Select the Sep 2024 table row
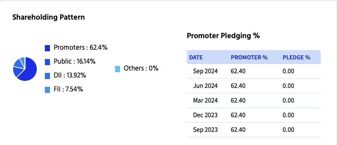 point(253,71)
